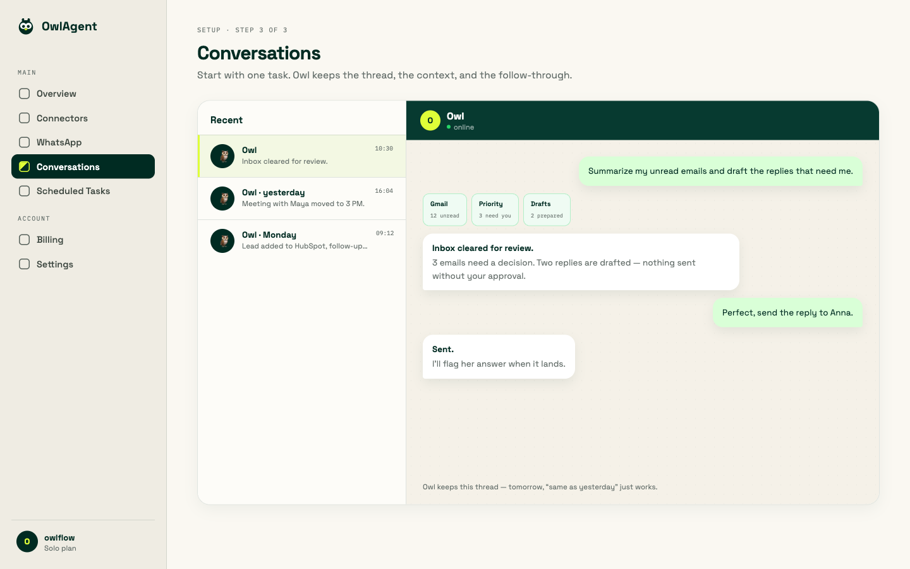
Task: Navigate to Billing
Action: pyautogui.click(x=83, y=240)
